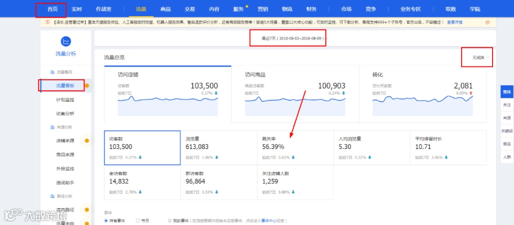Click the 流量概况 section header
Screen dimensions: 514x225
pyautogui.click(x=61, y=72)
